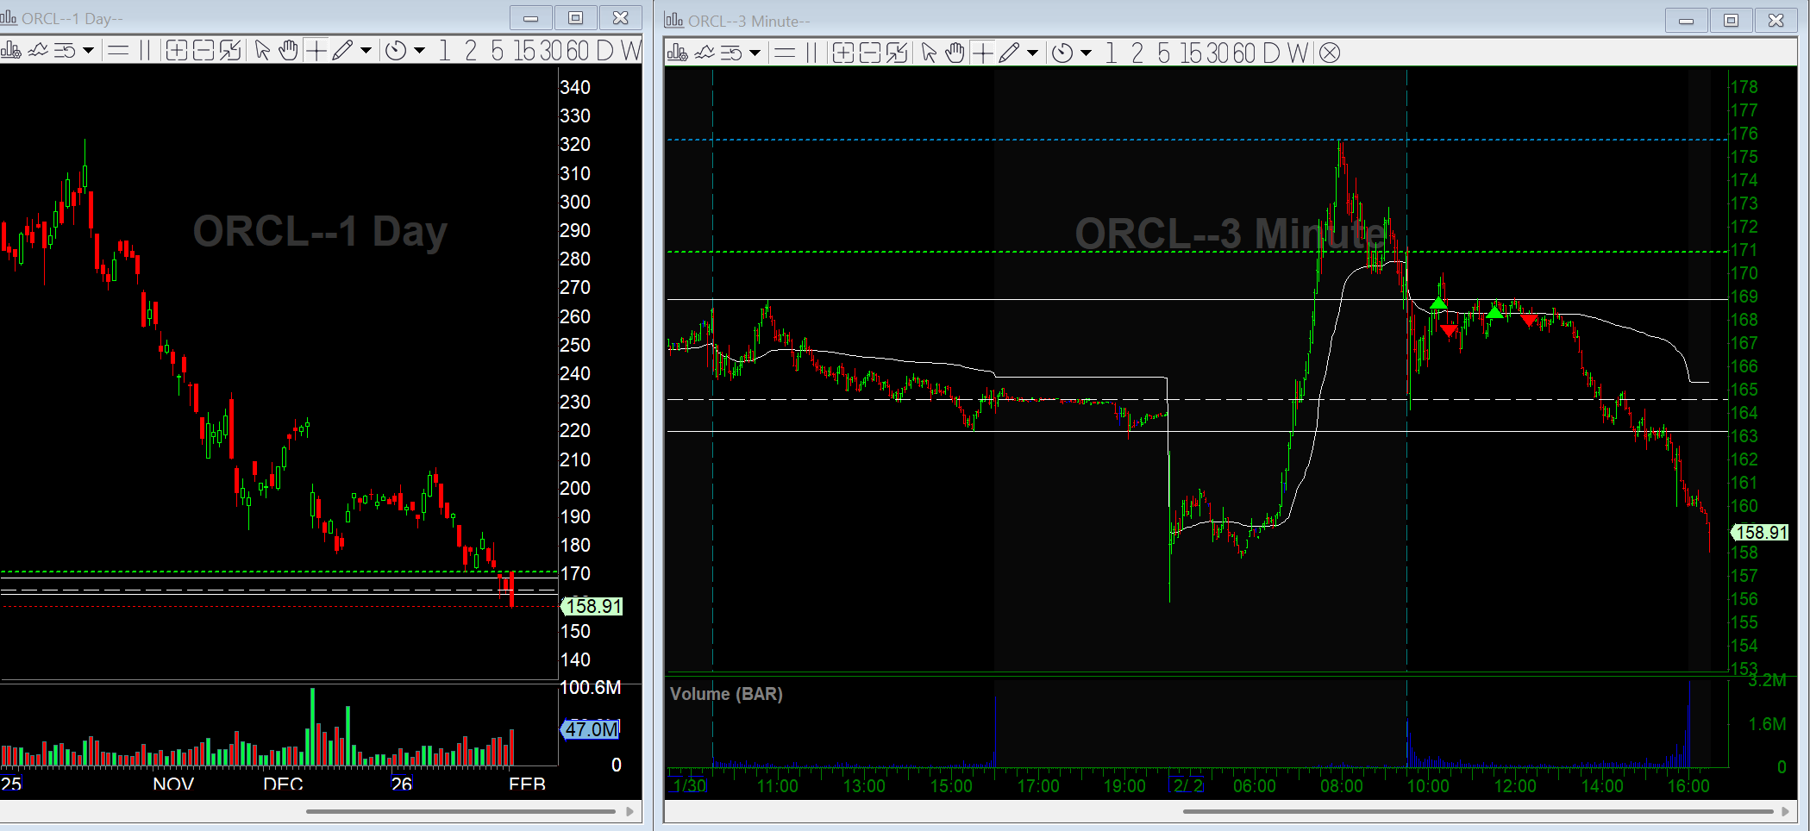Activate crosshair tool in 1 Day toolbar
The image size is (1810, 831).
(x=316, y=51)
